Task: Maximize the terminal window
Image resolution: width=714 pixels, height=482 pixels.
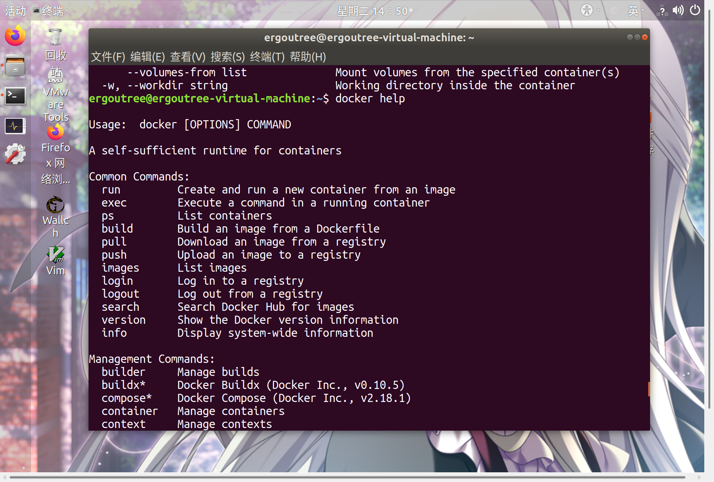Action: (637, 37)
